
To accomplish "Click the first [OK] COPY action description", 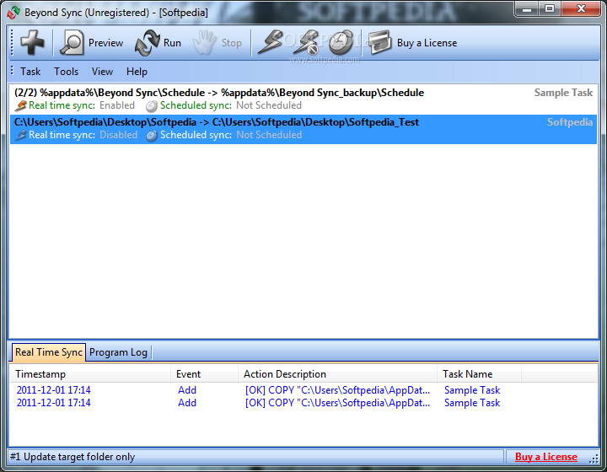I will pos(337,390).
